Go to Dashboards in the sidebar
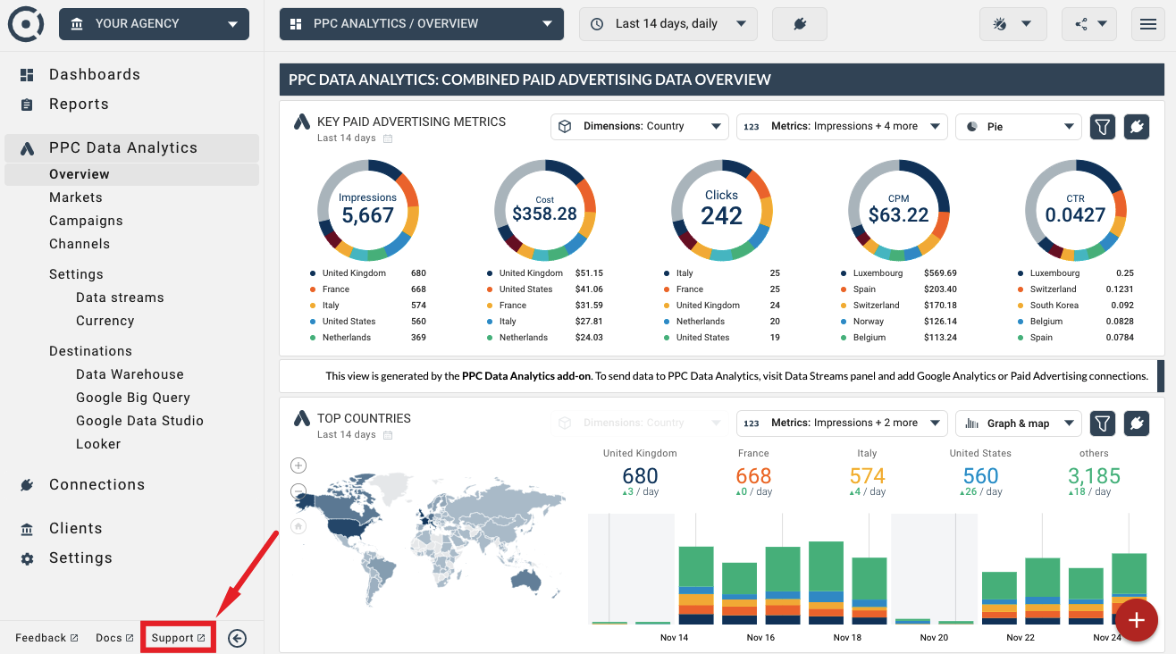Screen dimensions: 1176x654 click(x=95, y=75)
